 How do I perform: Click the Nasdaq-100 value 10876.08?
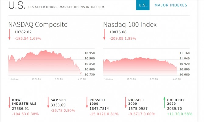click(x=118, y=32)
